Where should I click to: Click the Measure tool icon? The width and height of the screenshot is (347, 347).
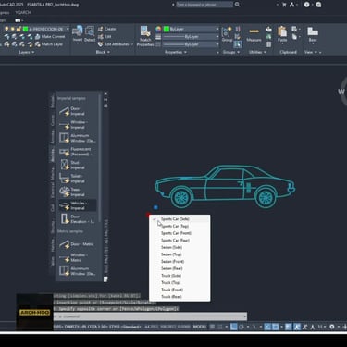[254, 31]
